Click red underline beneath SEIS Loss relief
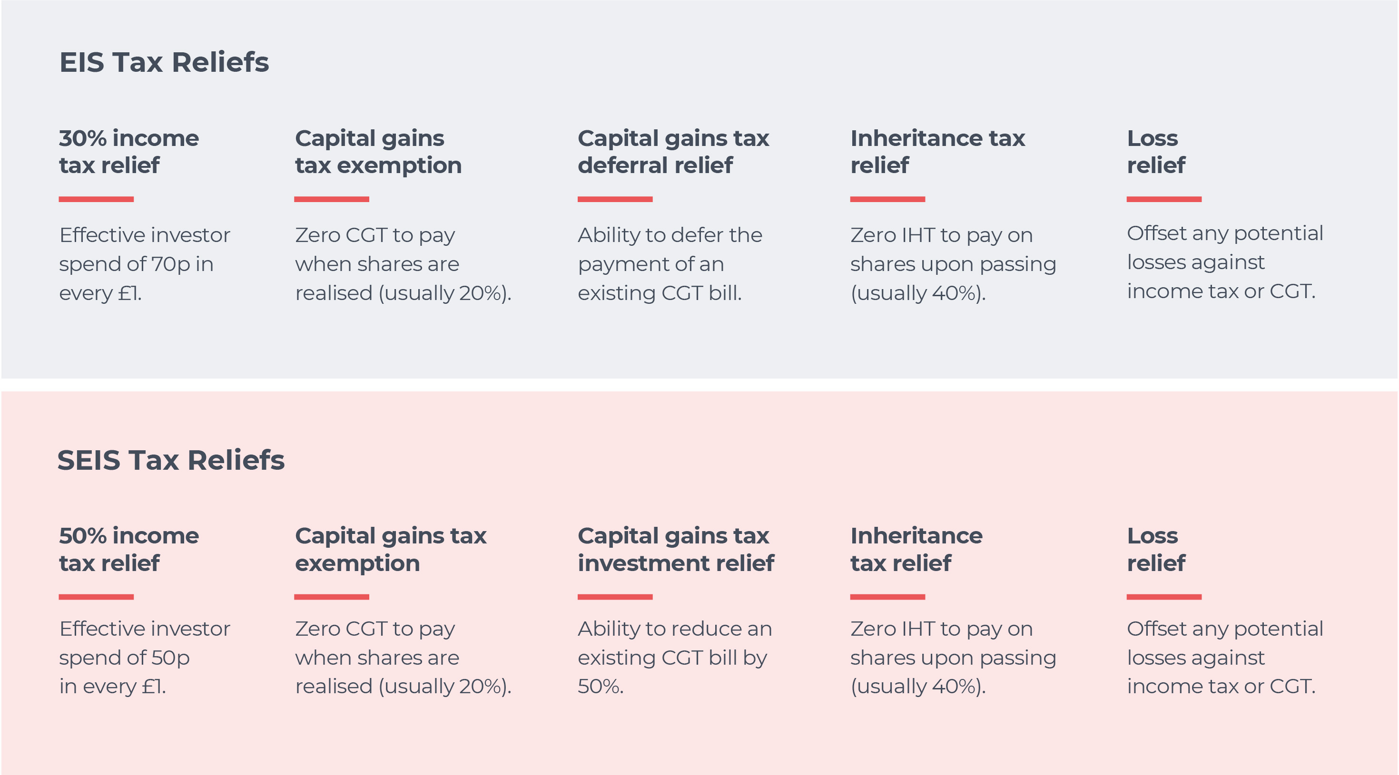Viewport: 1399px width, 775px height. pos(1164,597)
